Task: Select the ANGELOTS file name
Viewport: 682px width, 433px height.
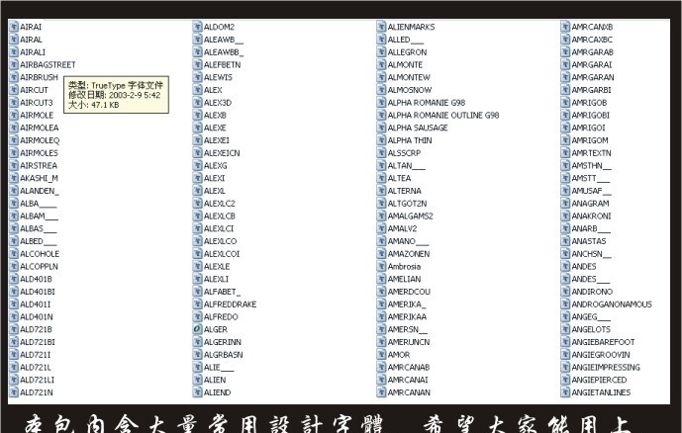Action: coord(591,329)
